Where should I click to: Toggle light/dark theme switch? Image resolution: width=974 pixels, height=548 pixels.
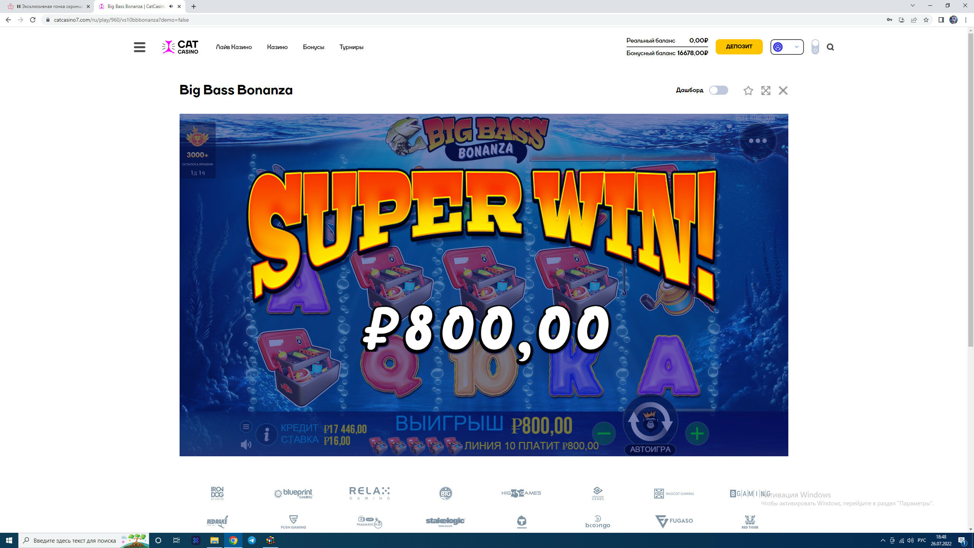(x=815, y=47)
